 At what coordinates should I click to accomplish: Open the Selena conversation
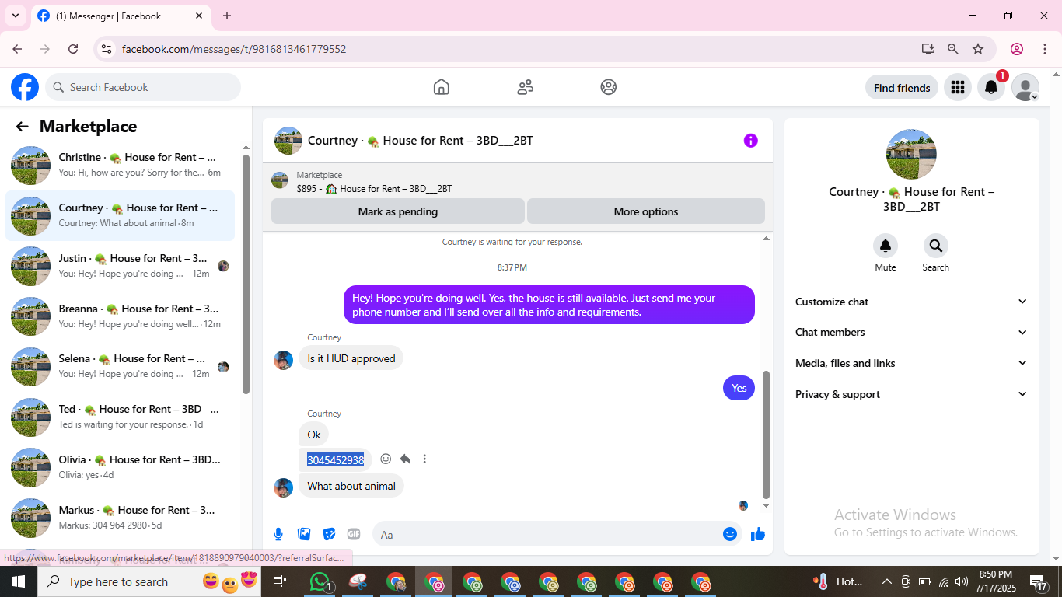(x=120, y=366)
